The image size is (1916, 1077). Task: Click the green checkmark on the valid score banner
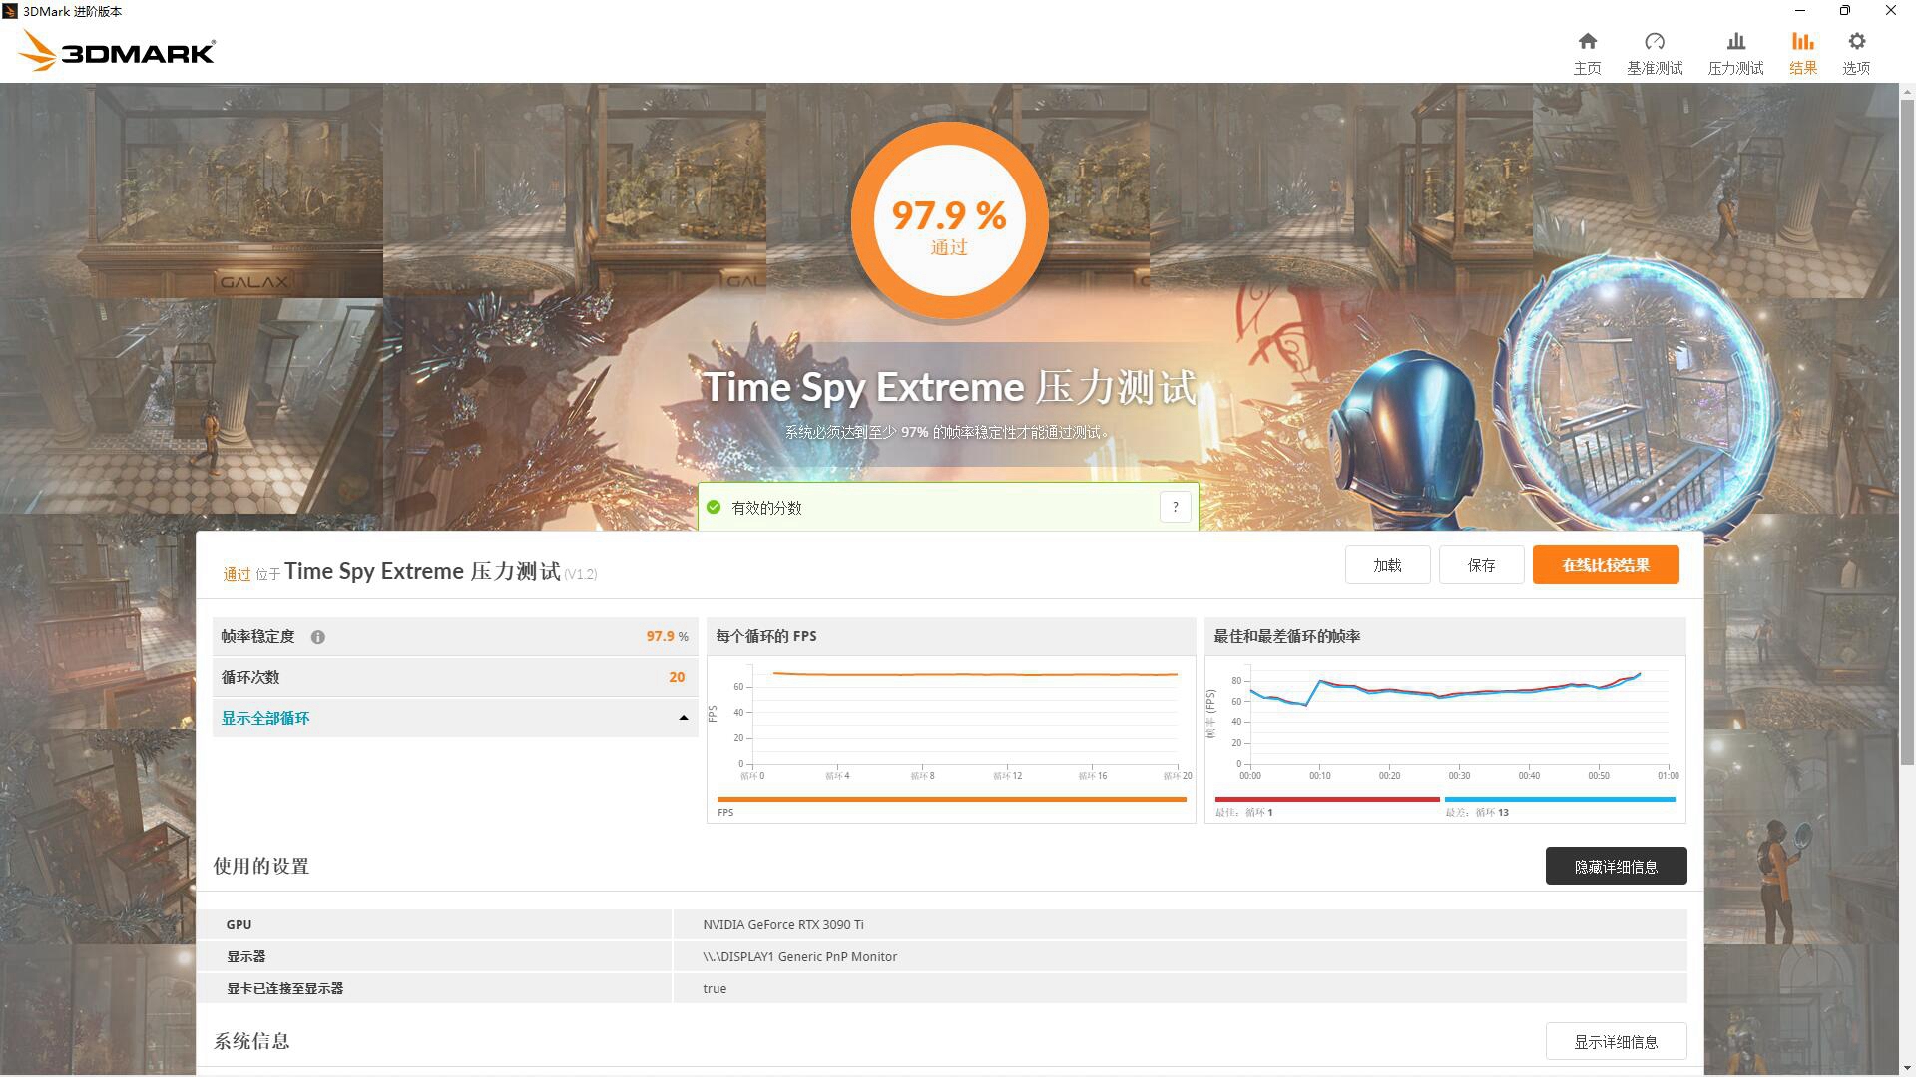[x=714, y=507]
